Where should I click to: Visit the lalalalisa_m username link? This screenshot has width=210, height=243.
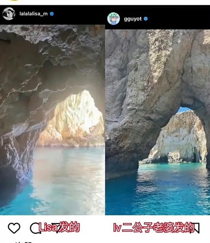click(x=34, y=14)
